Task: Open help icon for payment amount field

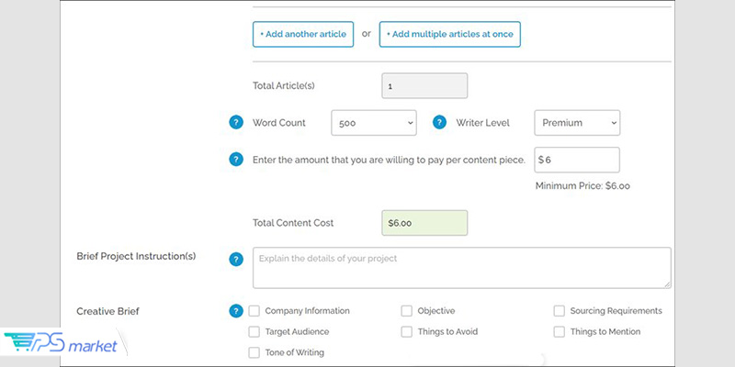Action: click(236, 159)
